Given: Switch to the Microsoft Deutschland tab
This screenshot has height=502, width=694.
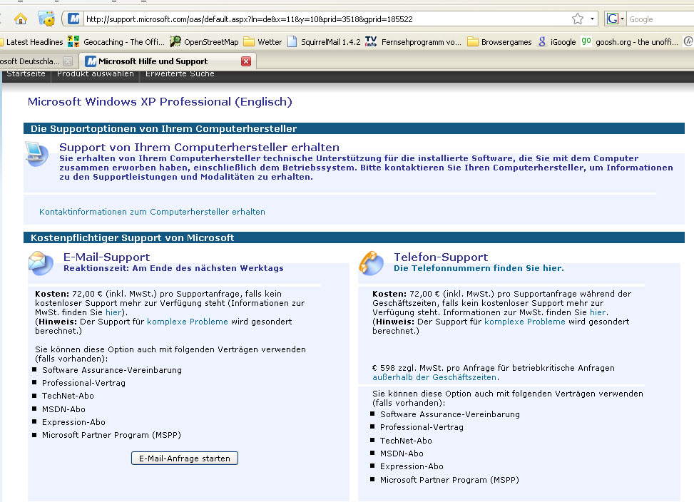Looking at the screenshot, I should tap(30, 61).
